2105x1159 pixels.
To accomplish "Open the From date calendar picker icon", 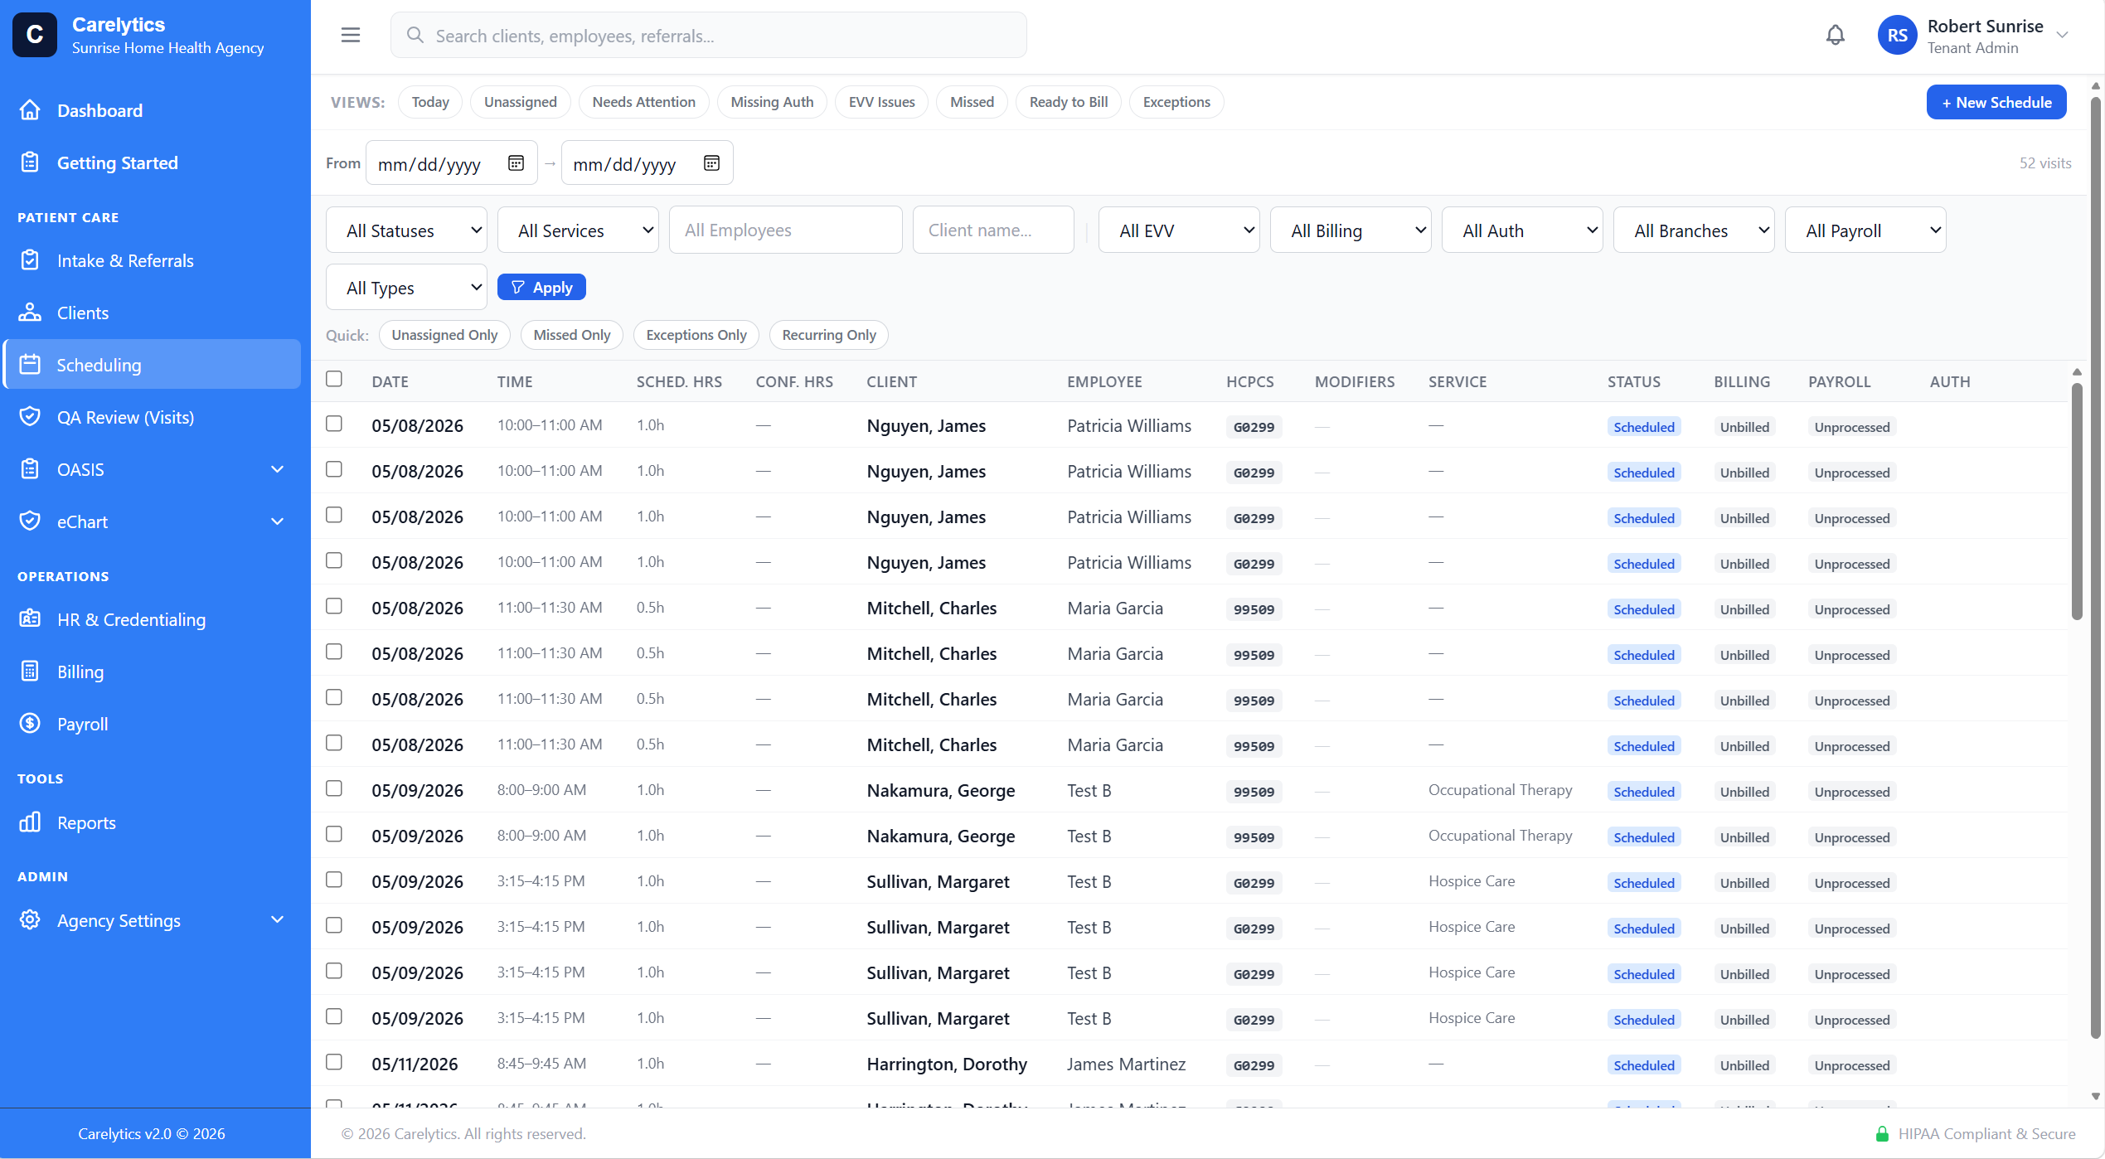I will tap(516, 163).
